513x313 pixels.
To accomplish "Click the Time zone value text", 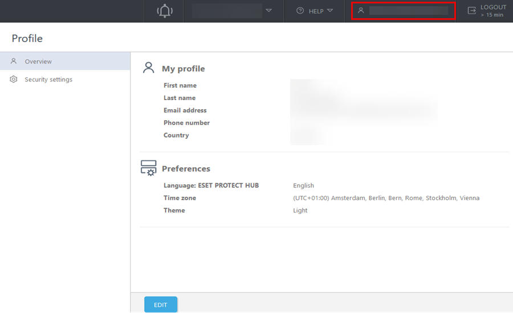I will point(386,198).
